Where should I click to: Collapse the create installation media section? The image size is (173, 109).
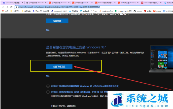point(48,92)
